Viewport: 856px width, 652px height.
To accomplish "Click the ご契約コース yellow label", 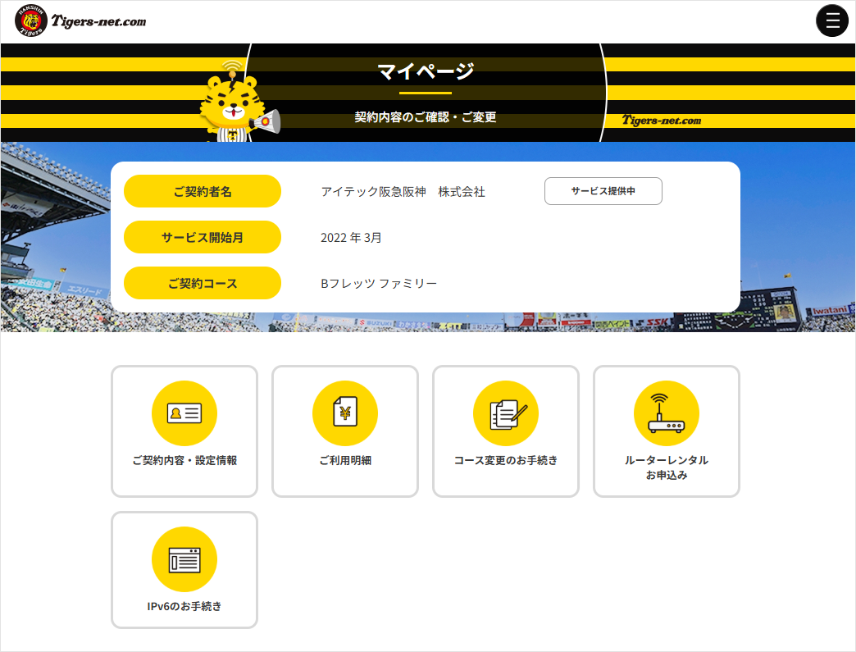I will 202,283.
